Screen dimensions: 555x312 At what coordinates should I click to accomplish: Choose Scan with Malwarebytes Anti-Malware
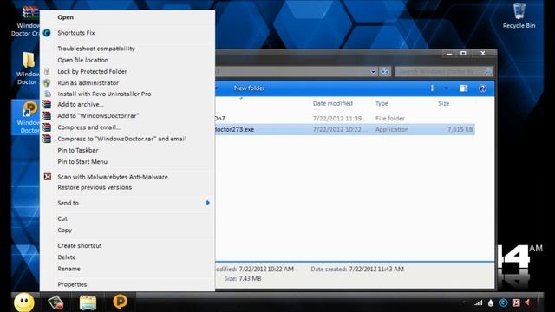127,177
